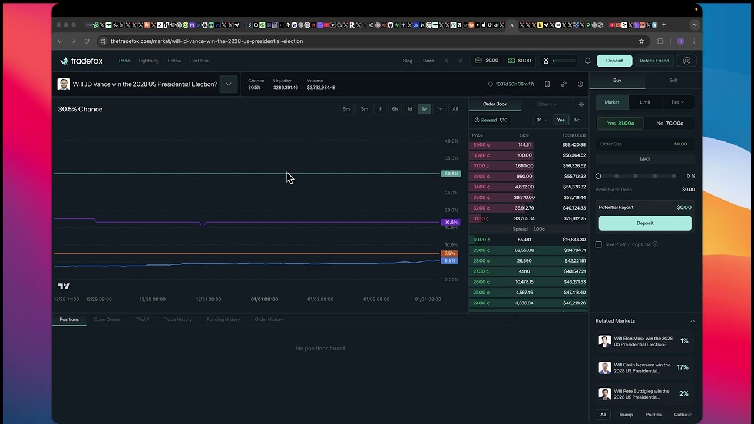Click the JD Vance market avatar
The height and width of the screenshot is (424, 754).
[63, 84]
